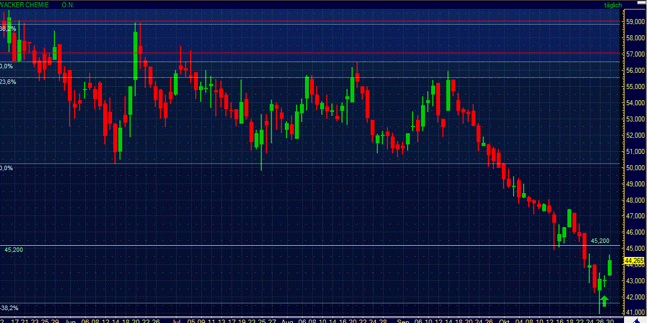Select the green up-arrow buy signal marker
The image size is (647, 323).
coord(605,302)
